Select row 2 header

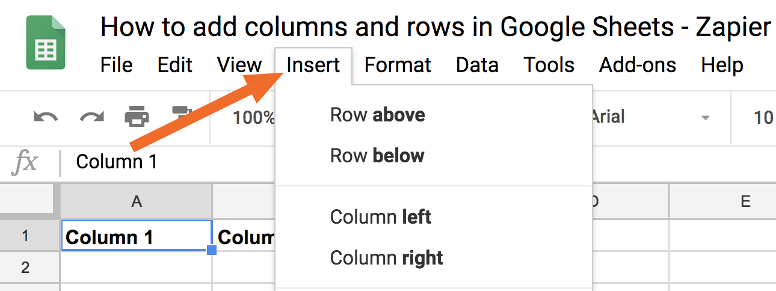click(25, 267)
